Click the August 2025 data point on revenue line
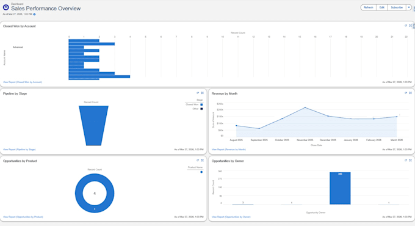The width and height of the screenshot is (415, 226). [236, 126]
